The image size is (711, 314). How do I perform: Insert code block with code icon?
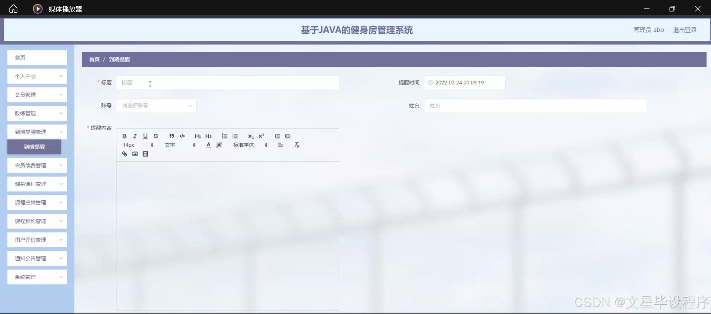coord(182,136)
